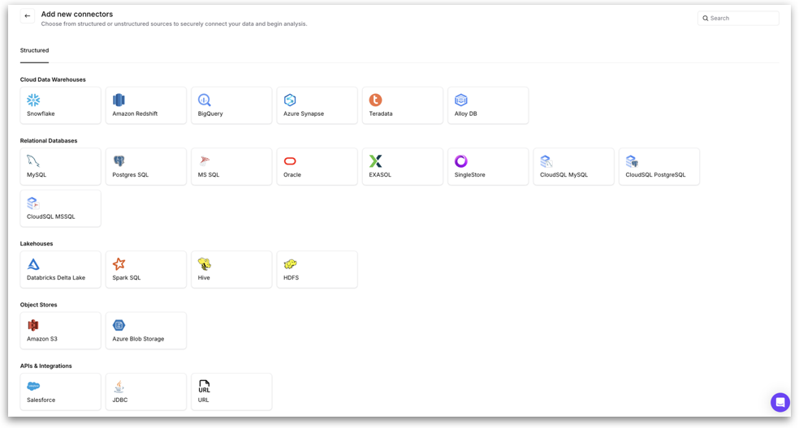Select the Amazon Redshift icon
The width and height of the screenshot is (799, 428).
[119, 100]
